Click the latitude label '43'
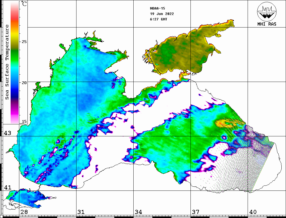 pos(8,133)
